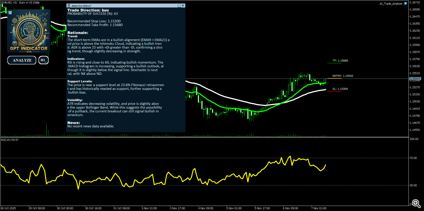Image resolution: width=424 pixels, height=211 pixels.
Task: Select the SL: 1.15200 level label
Action: (x=340, y=89)
